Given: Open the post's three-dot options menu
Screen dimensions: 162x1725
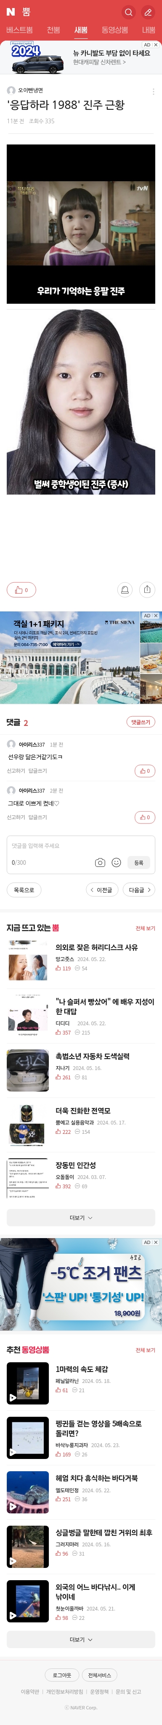Looking at the screenshot, I should pos(153,91).
